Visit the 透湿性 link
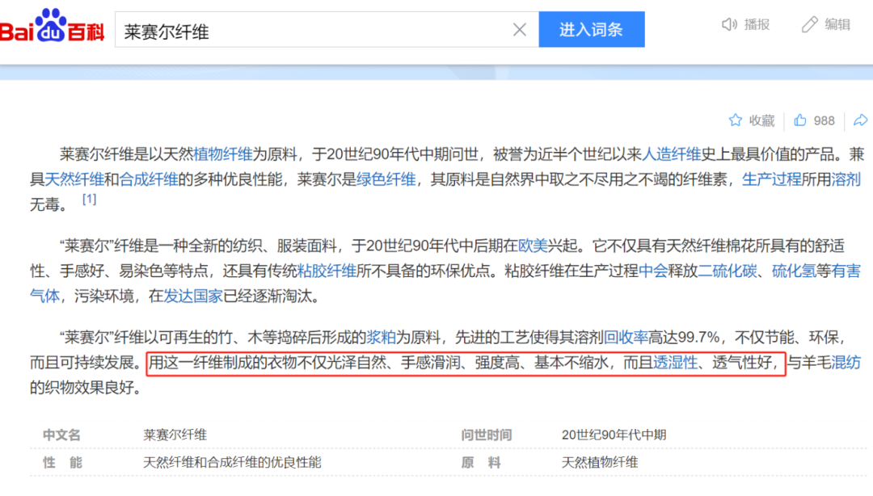The height and width of the screenshot is (496, 873). click(x=675, y=363)
